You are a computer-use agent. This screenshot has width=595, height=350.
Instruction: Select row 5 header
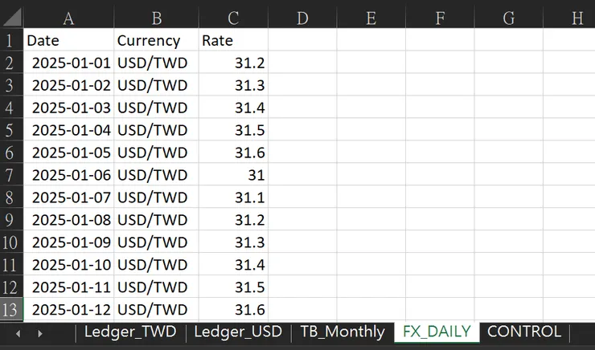[x=11, y=129]
